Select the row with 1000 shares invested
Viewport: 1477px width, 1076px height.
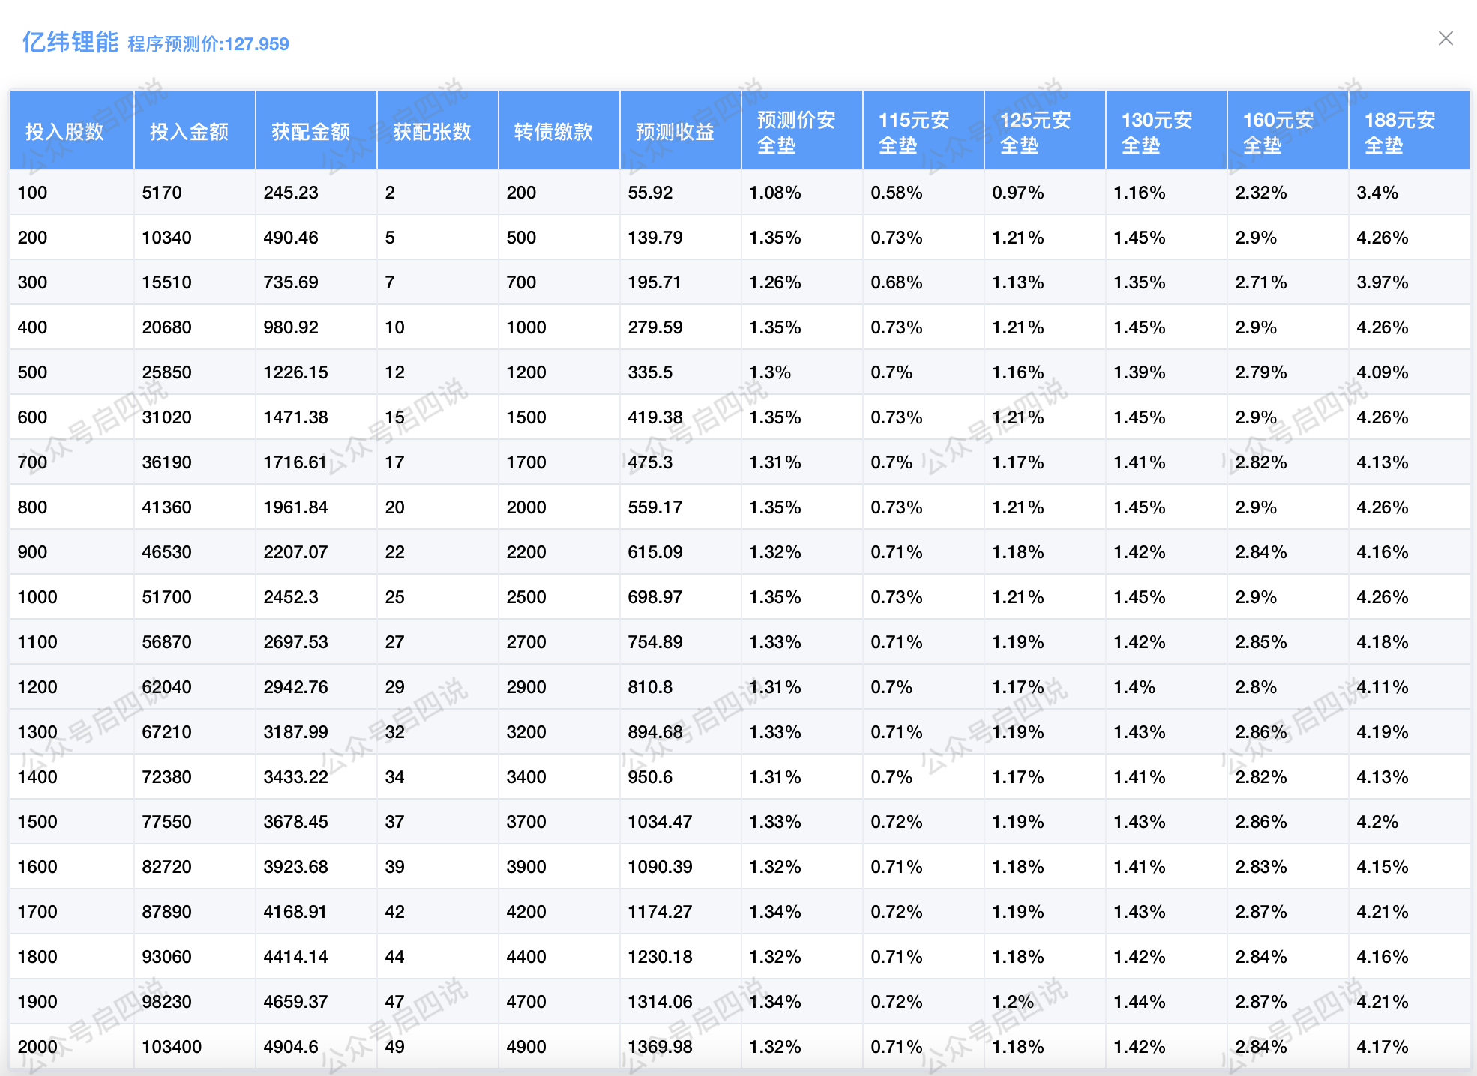click(x=37, y=597)
